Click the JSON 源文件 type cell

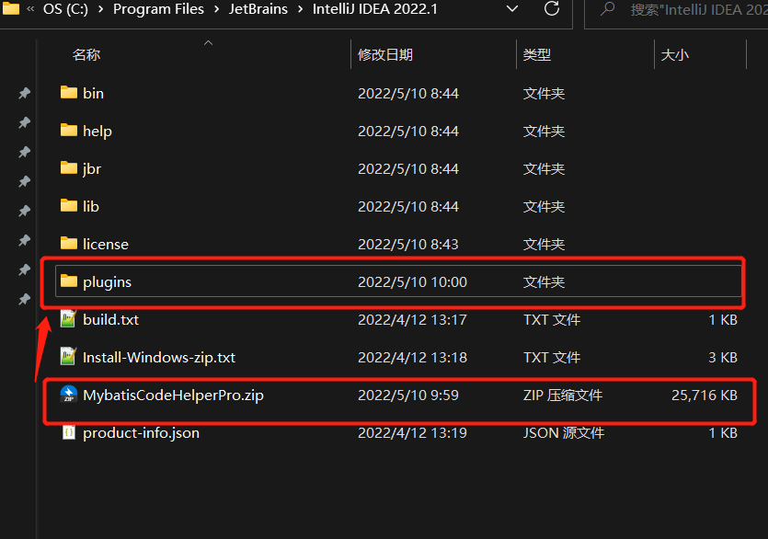click(563, 432)
